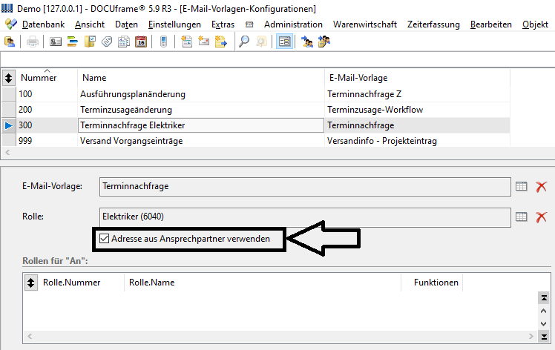
Task: Open the Administration menu
Action: (x=293, y=24)
